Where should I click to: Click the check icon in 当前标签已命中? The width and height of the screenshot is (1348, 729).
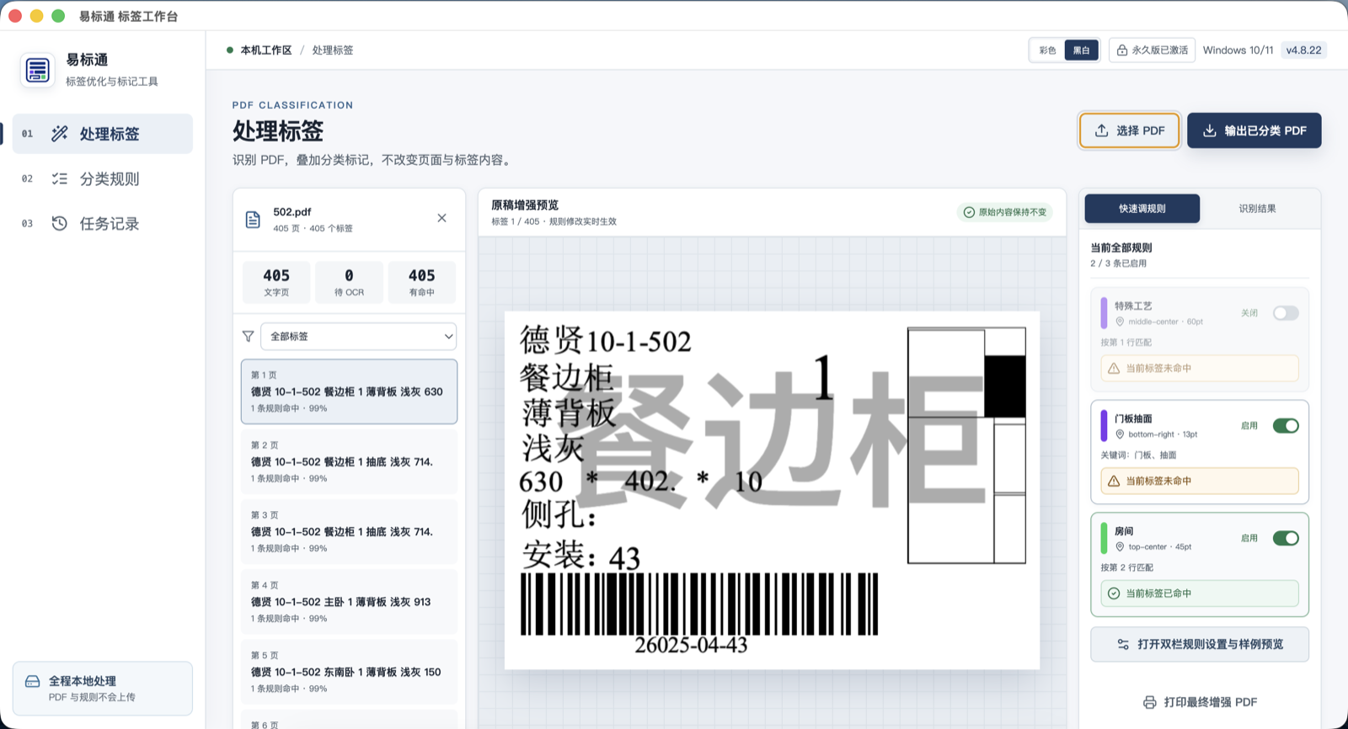pos(1114,593)
